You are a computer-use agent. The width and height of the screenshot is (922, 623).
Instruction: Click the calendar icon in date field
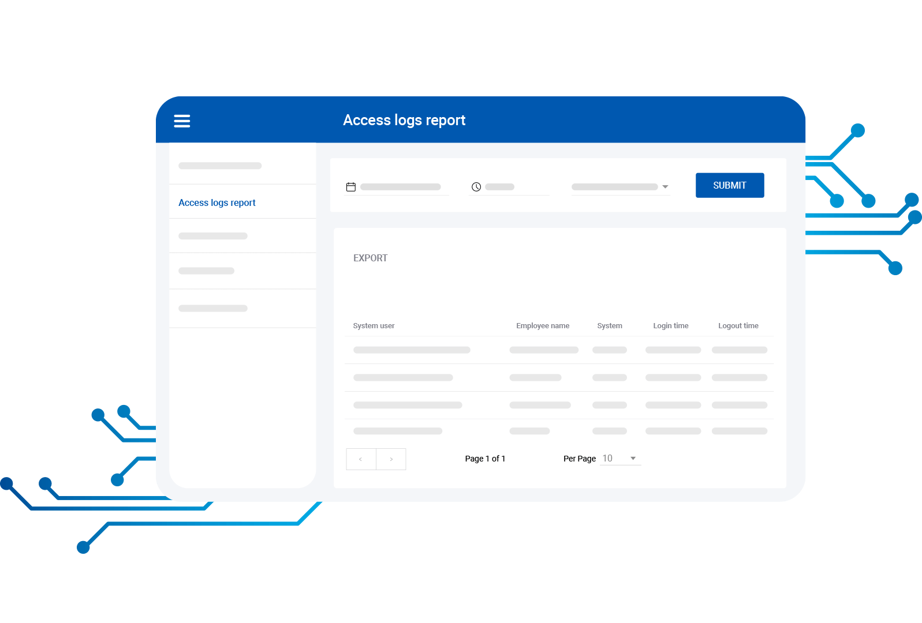tap(350, 187)
